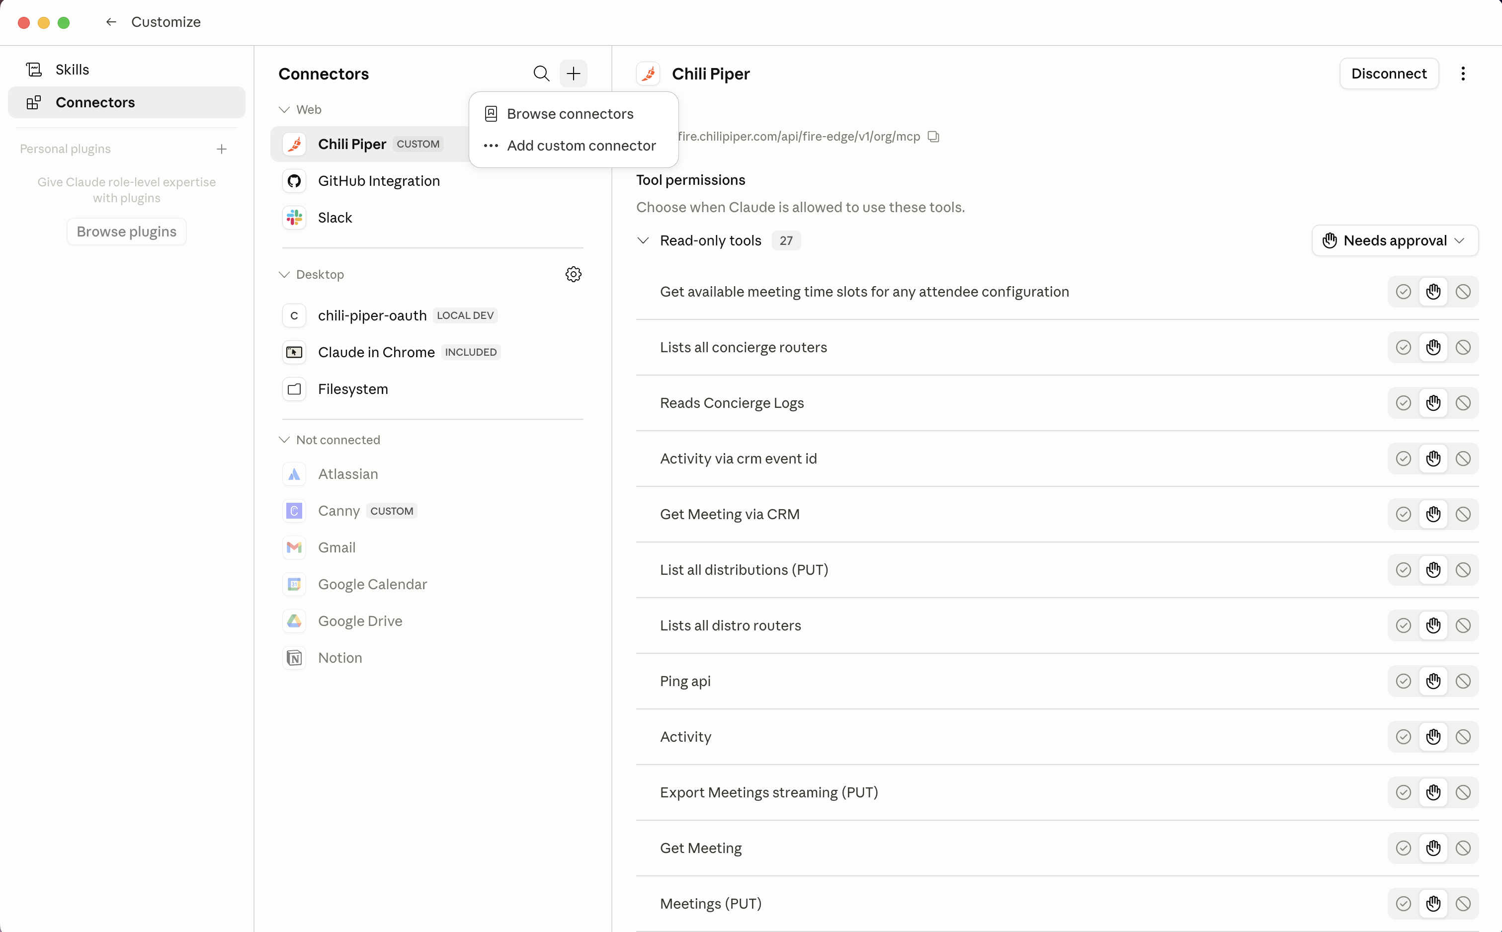Open the connector search magnifier icon

tap(541, 74)
